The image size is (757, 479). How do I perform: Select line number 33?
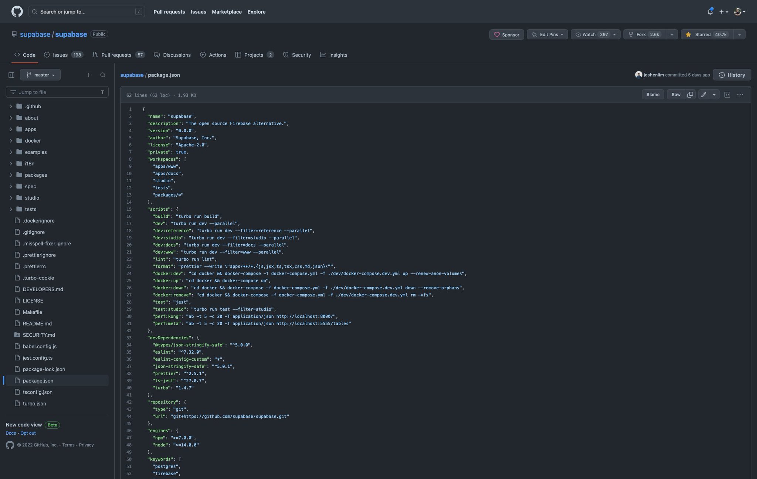pos(129,338)
